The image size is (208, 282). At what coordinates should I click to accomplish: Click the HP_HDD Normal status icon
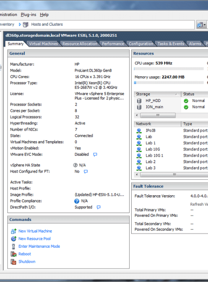pyautogui.click(x=186, y=101)
